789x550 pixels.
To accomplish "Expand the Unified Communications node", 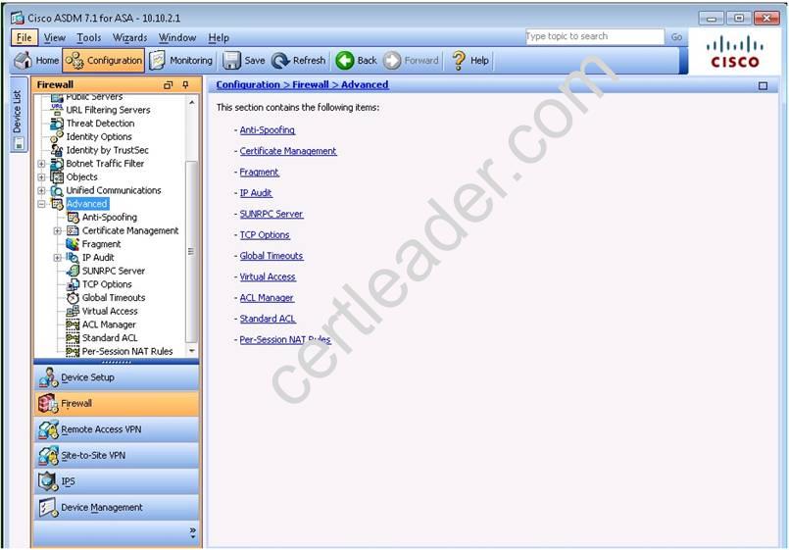I will click(42, 191).
